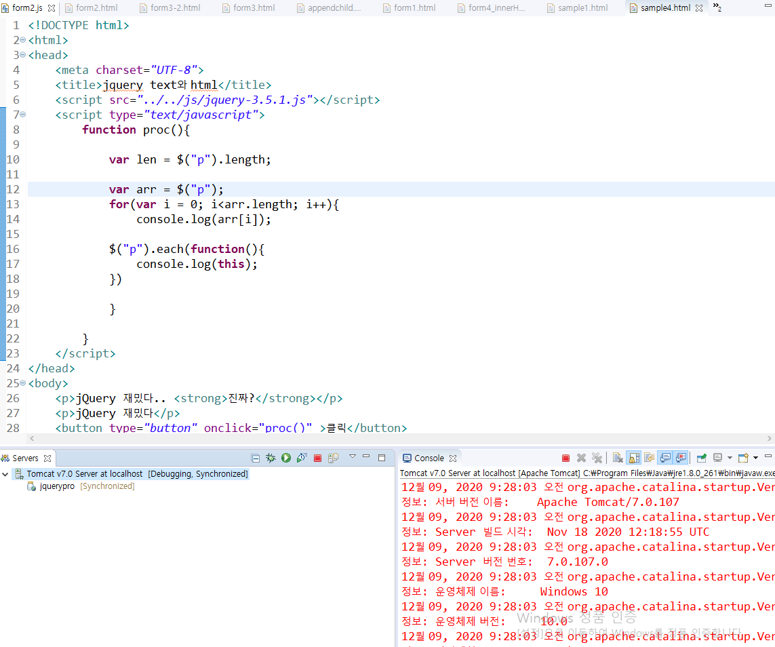This screenshot has height=647, width=775.
Task: Terminate process with Console red stop icon
Action: [x=566, y=458]
